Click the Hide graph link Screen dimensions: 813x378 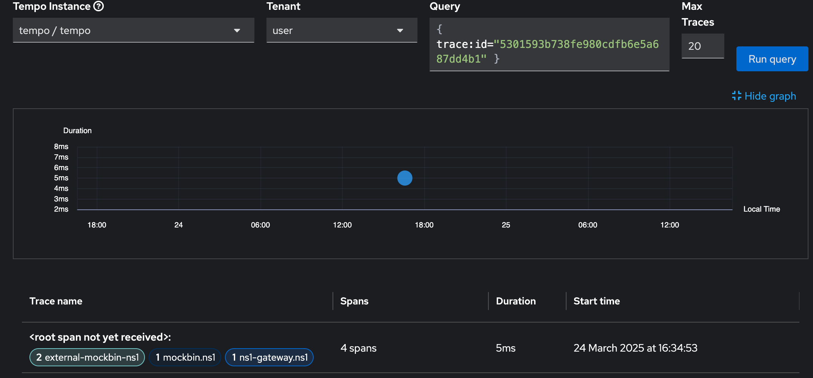(770, 96)
